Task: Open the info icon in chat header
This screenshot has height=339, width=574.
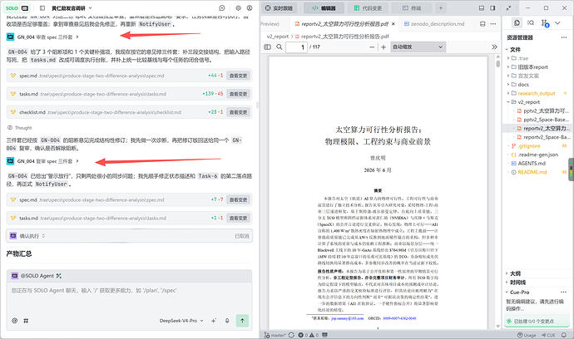Action: coord(250,8)
